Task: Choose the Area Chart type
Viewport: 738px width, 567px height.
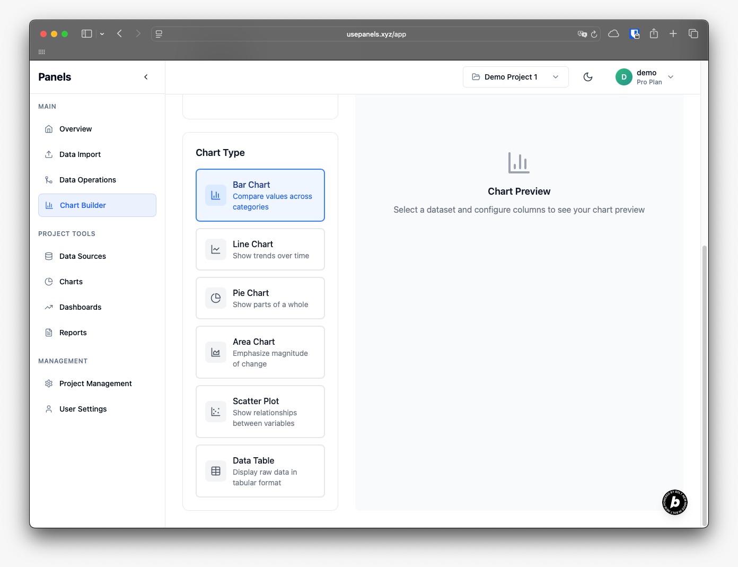Action: 260,352
